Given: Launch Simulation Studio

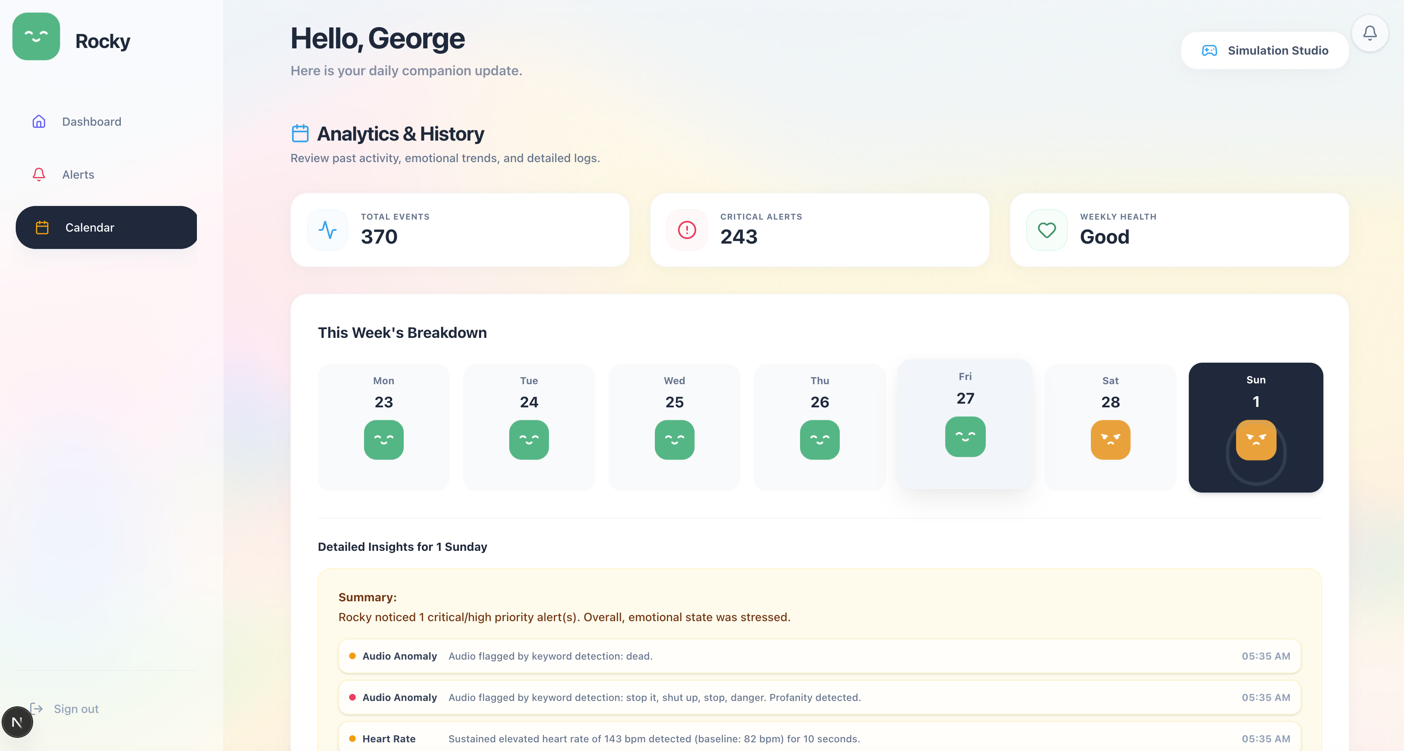Looking at the screenshot, I should pyautogui.click(x=1265, y=50).
